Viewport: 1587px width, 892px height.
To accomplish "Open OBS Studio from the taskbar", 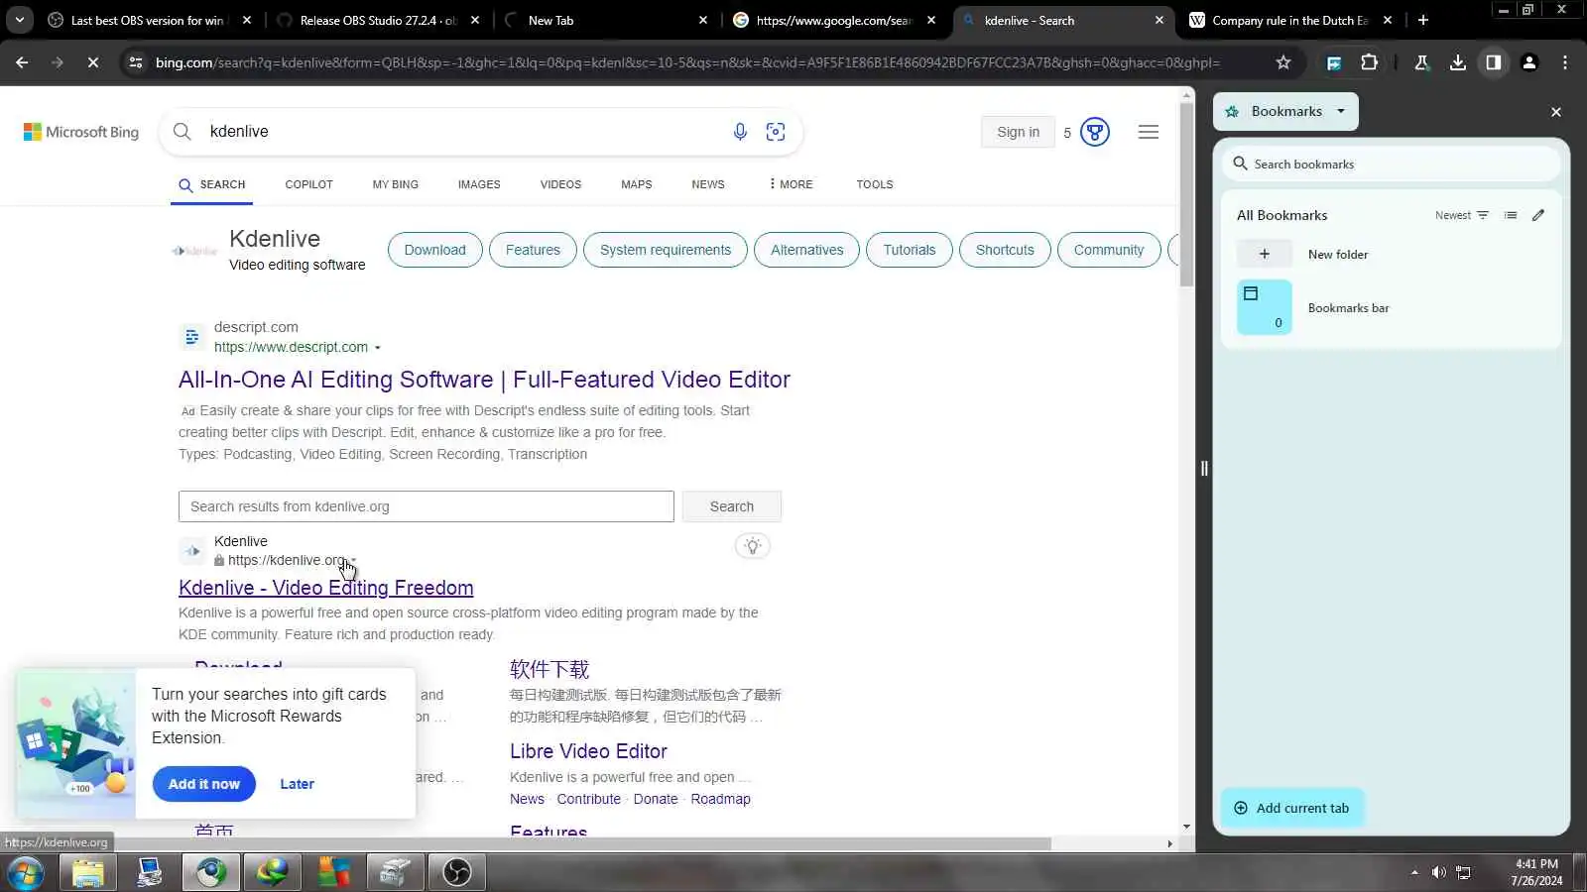I will [456, 872].
